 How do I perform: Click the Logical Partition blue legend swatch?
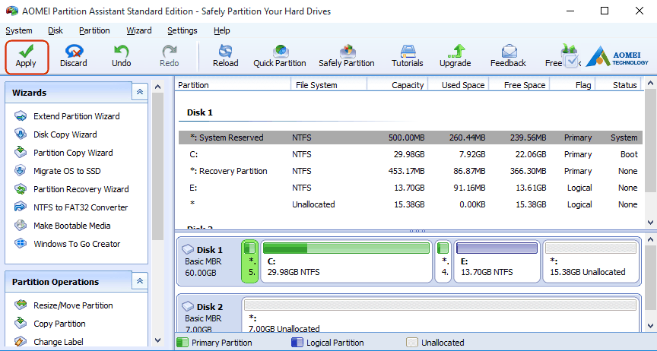tap(297, 343)
